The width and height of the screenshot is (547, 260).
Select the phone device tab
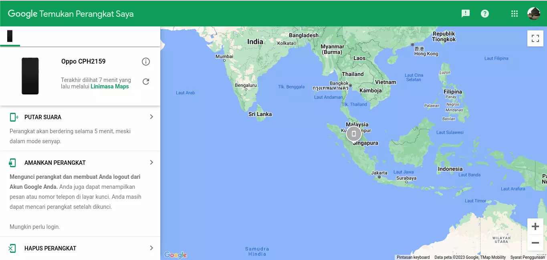point(10,36)
